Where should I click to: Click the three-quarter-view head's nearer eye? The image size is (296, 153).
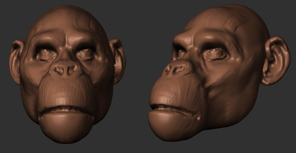pyautogui.click(x=215, y=53)
